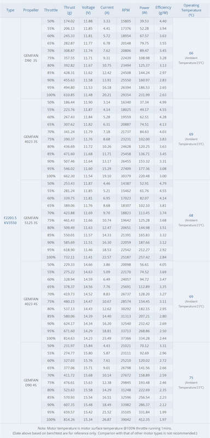Select the GEMFAN 5125 3S propeller cell
Viewport: 210px width, 438px height.
[31, 220]
